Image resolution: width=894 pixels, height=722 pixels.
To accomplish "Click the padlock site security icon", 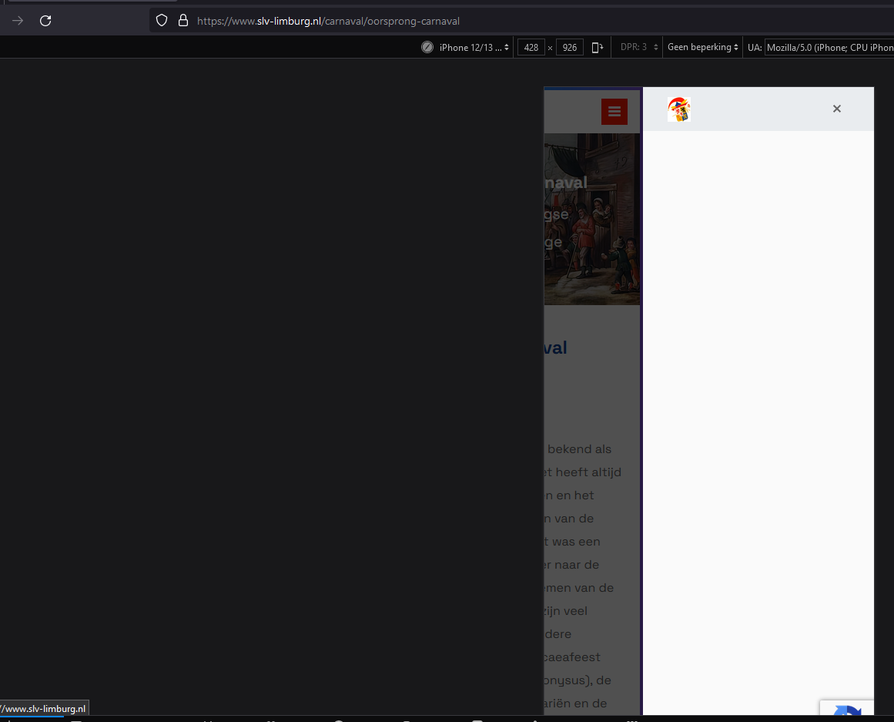I will [x=183, y=21].
